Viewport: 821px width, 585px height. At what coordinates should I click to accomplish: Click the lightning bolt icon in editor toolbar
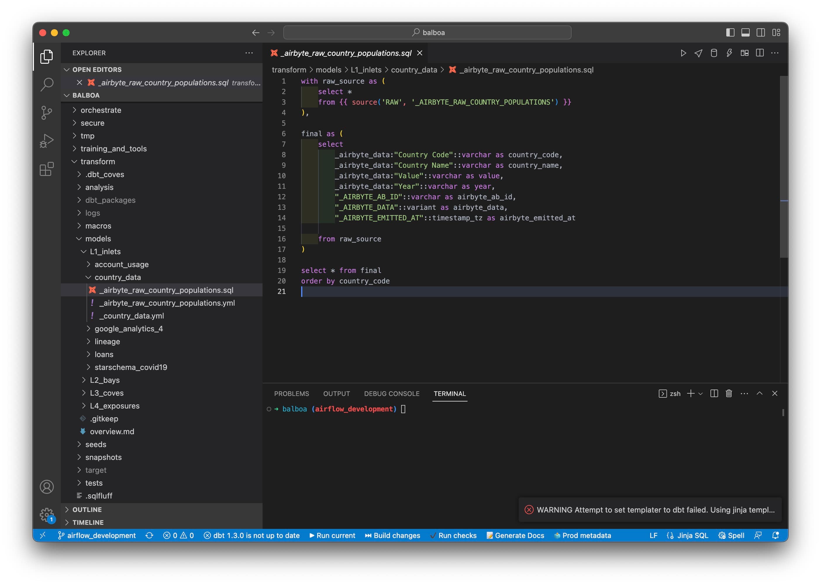click(729, 53)
